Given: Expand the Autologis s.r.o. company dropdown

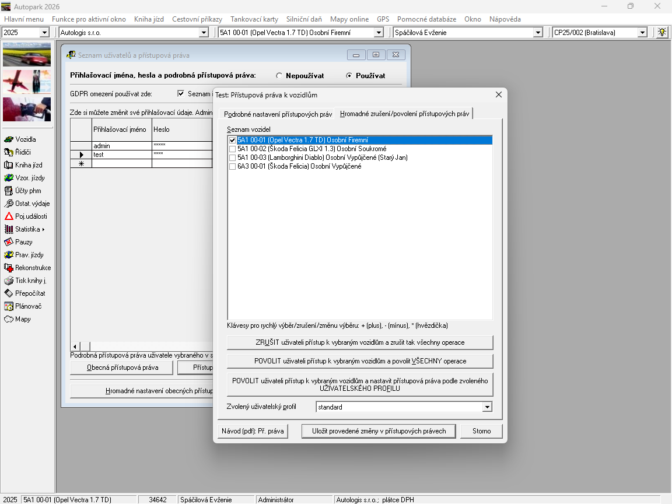Looking at the screenshot, I should coord(204,33).
